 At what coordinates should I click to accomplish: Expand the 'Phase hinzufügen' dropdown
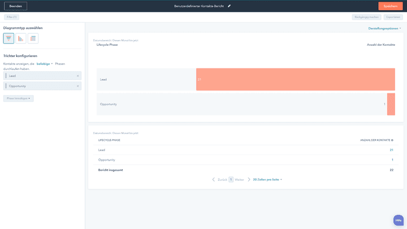click(19, 98)
